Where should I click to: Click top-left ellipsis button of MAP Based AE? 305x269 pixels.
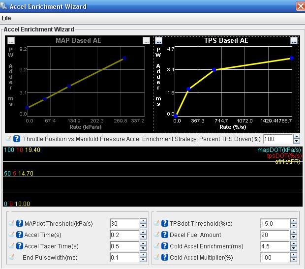coord(10,41)
